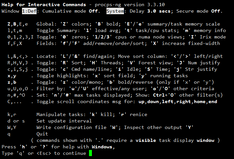
Task: Click the 'k,r' Manipulate tasks keys
Action: pos(12,114)
